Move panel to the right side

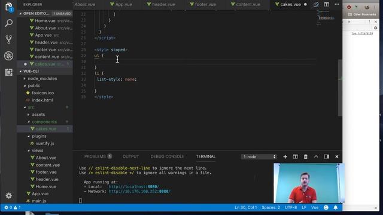[x=326, y=156]
